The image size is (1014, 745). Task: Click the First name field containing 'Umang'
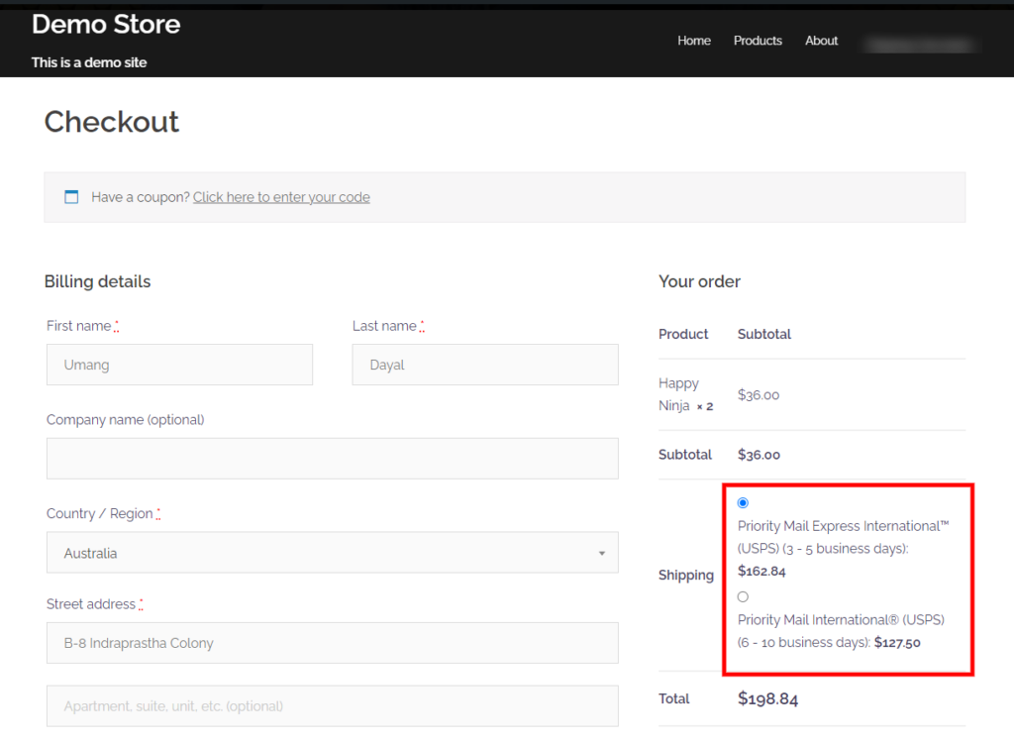[179, 365]
